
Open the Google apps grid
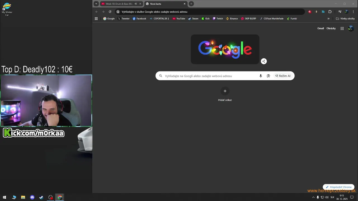(342, 28)
